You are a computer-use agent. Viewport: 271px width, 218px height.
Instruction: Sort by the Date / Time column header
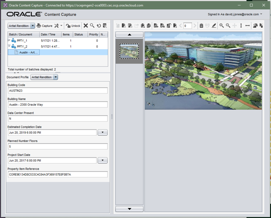[x=50, y=34]
